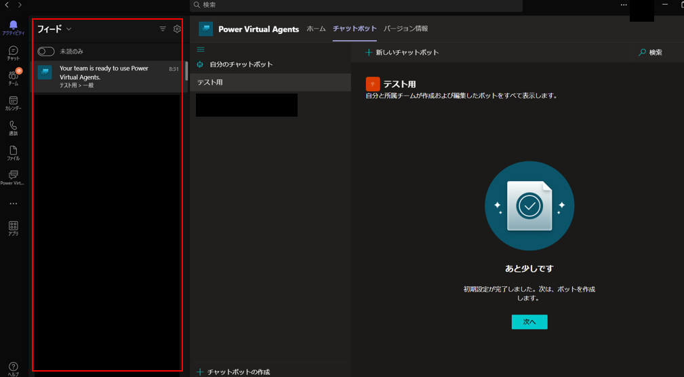The height and width of the screenshot is (377, 684).
Task: Click 新しいチャットボット button
Action: [x=402, y=52]
